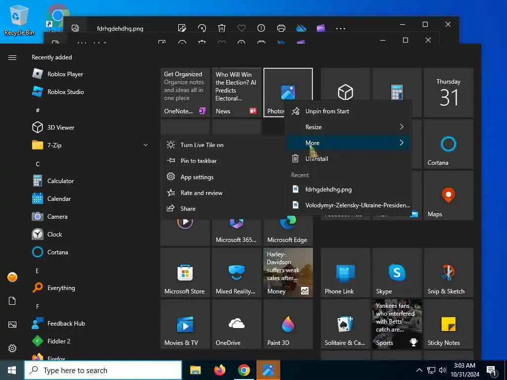This screenshot has height=380, width=507.
Task: Choose Uninstall in context menu
Action: coord(349,159)
